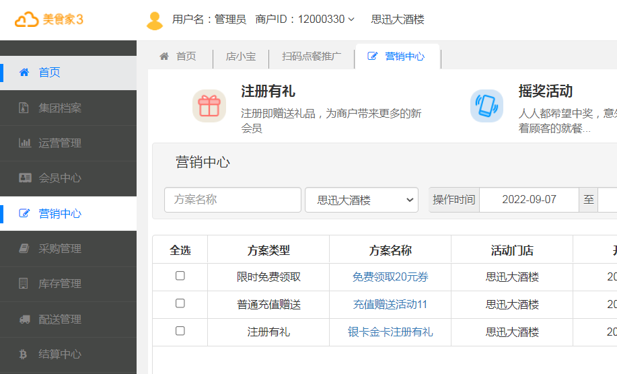Click the gift box icon for 注册有礼
617x374 pixels.
[209, 106]
